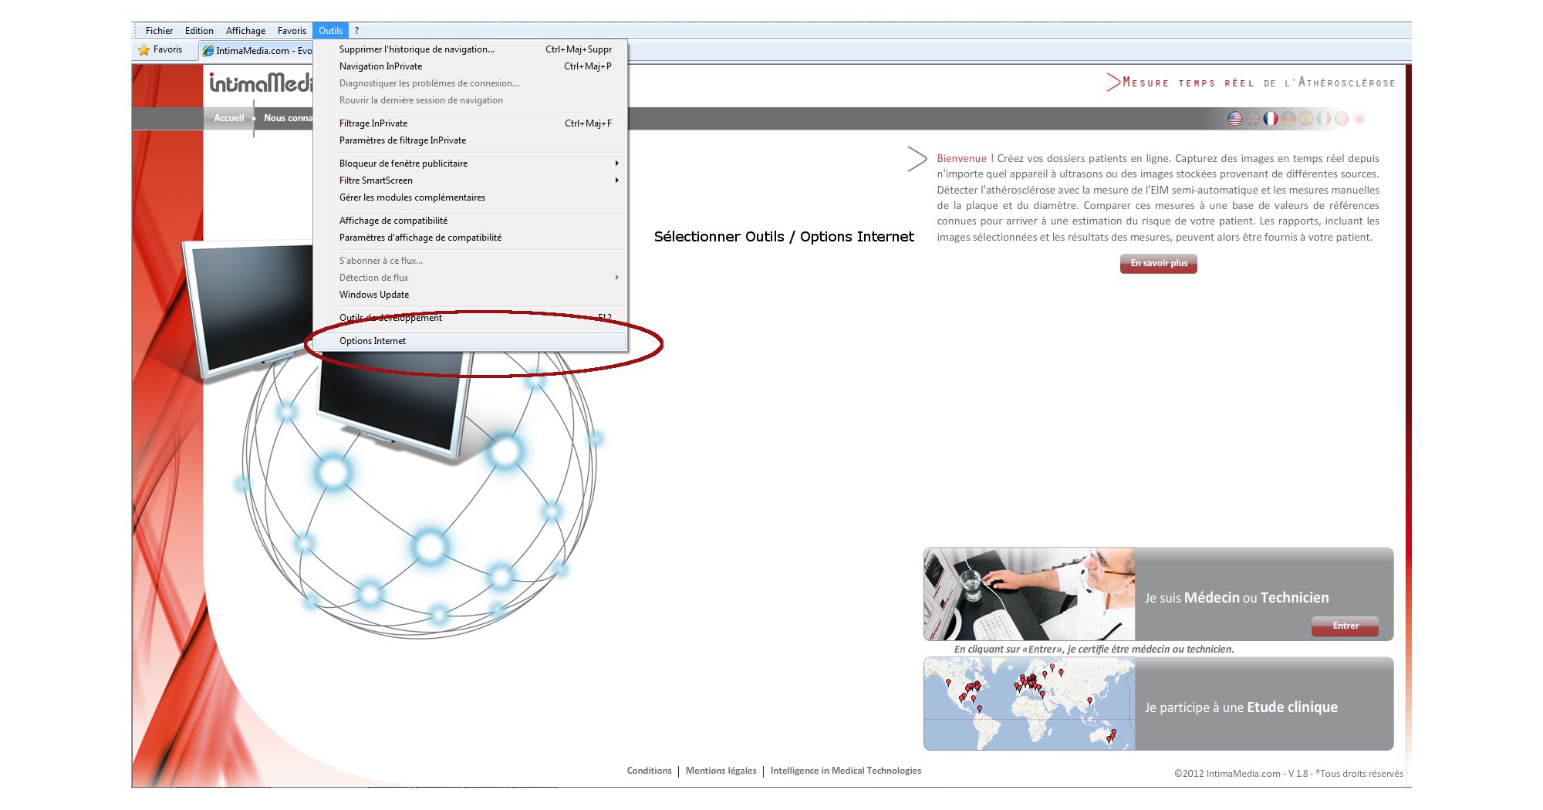Select the French flag language icon
This screenshot has height=810, width=1543.
pos(1270,119)
